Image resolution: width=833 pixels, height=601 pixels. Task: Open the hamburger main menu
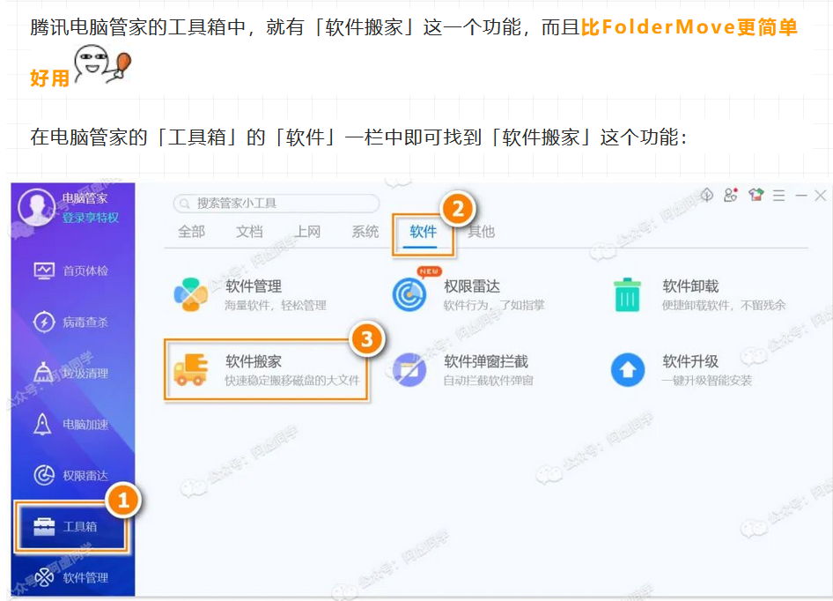[778, 196]
